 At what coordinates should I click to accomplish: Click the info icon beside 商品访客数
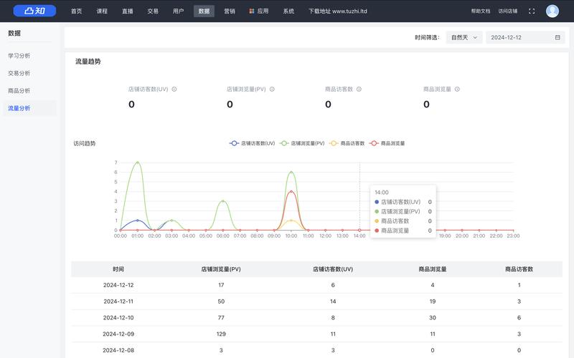point(359,89)
